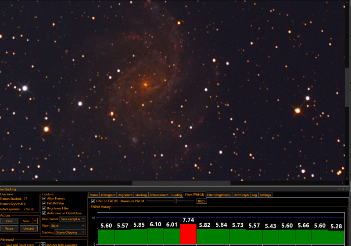Click the Frames Rejected: 4 text

[13, 204]
